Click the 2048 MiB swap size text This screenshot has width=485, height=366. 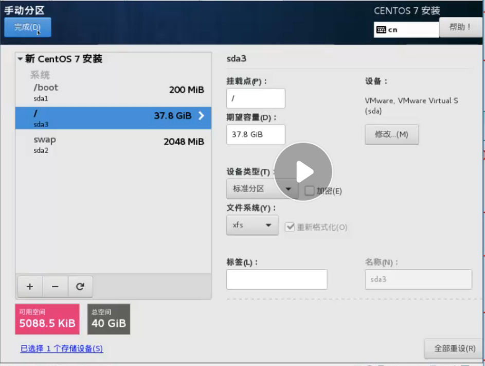coord(184,142)
